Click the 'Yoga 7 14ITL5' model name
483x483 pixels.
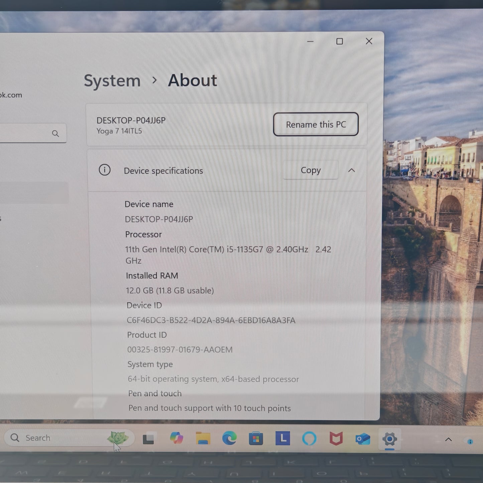[x=119, y=131]
